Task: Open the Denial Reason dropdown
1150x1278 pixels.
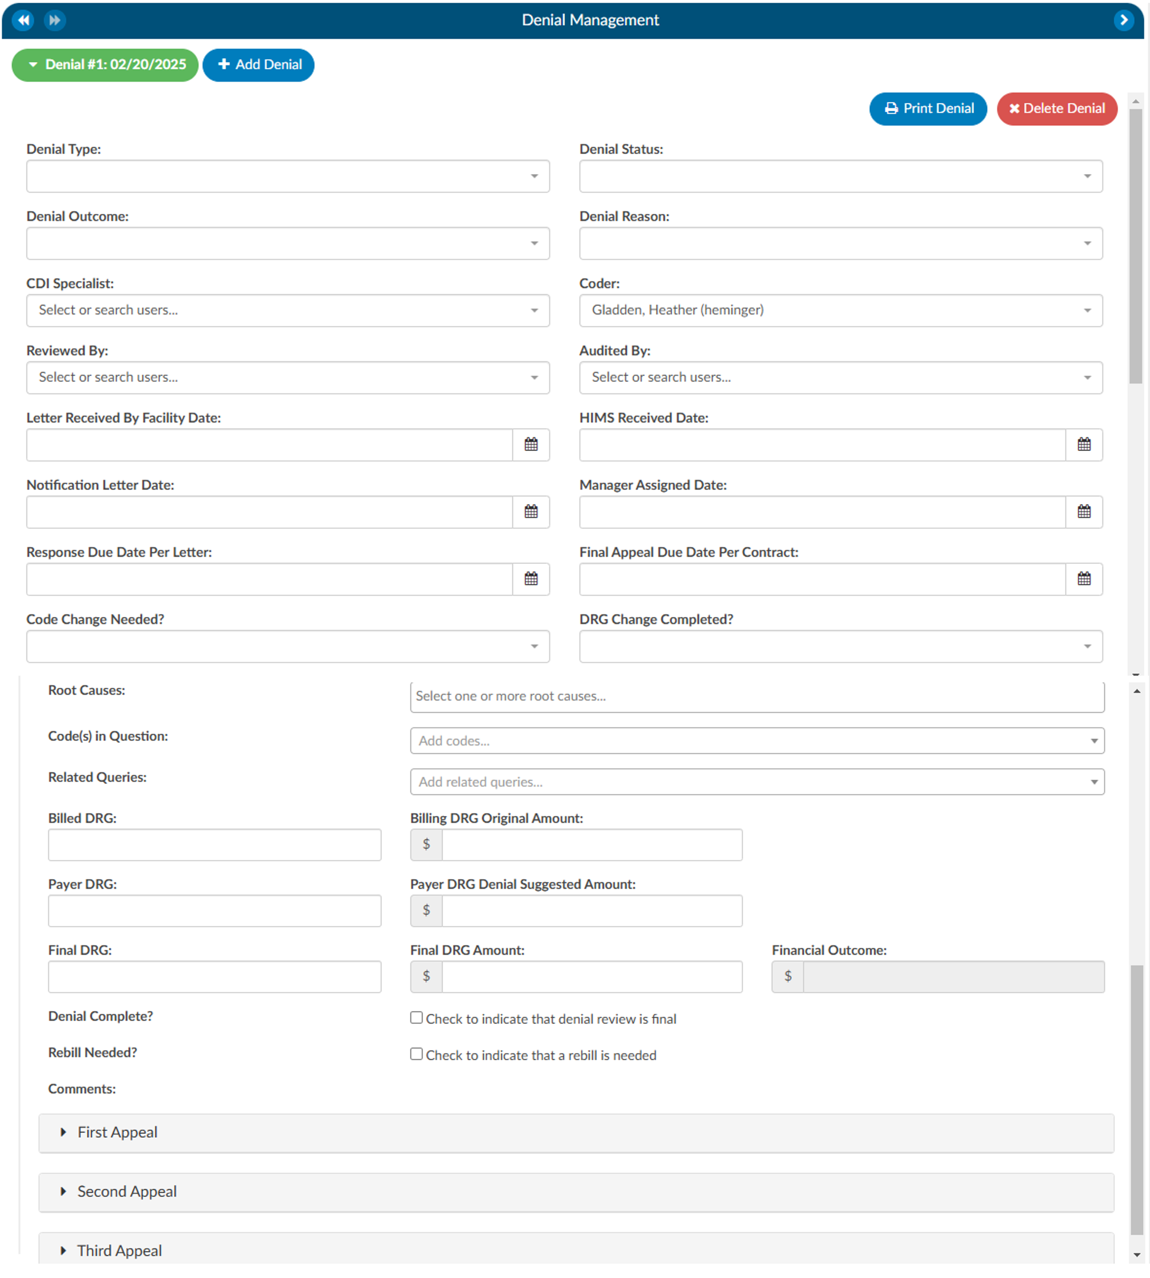Action: point(841,243)
